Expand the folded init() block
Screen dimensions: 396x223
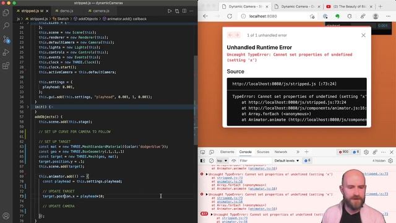28,107
